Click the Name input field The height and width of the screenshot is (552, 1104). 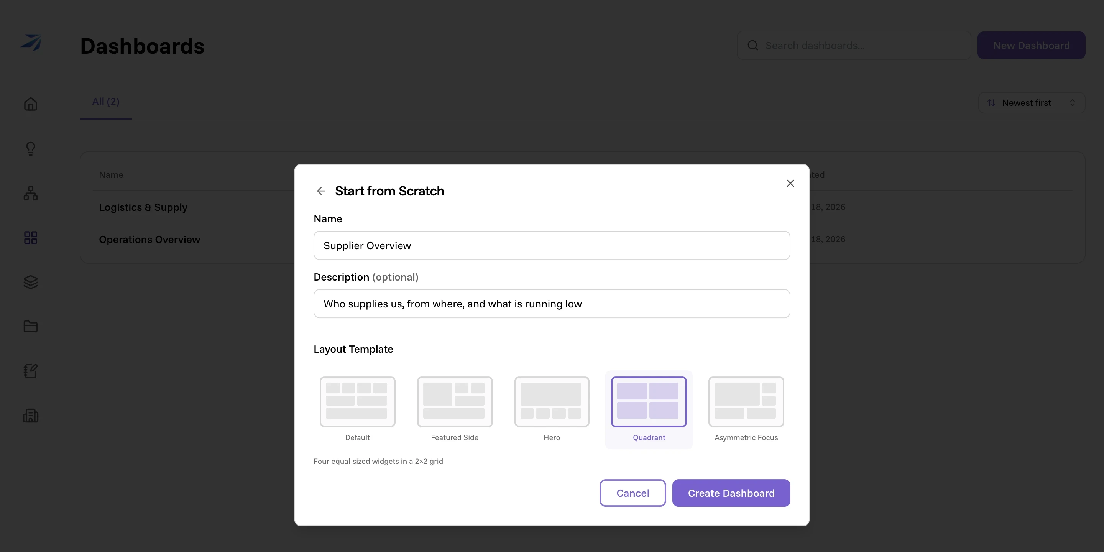tap(552, 246)
